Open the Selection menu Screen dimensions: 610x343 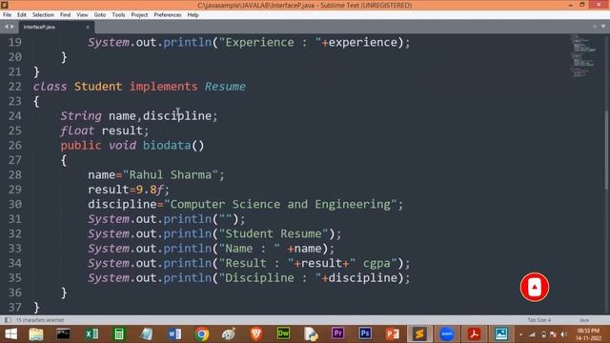[x=43, y=15]
